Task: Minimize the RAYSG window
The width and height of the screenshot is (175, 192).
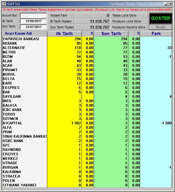Action: coord(166,4)
